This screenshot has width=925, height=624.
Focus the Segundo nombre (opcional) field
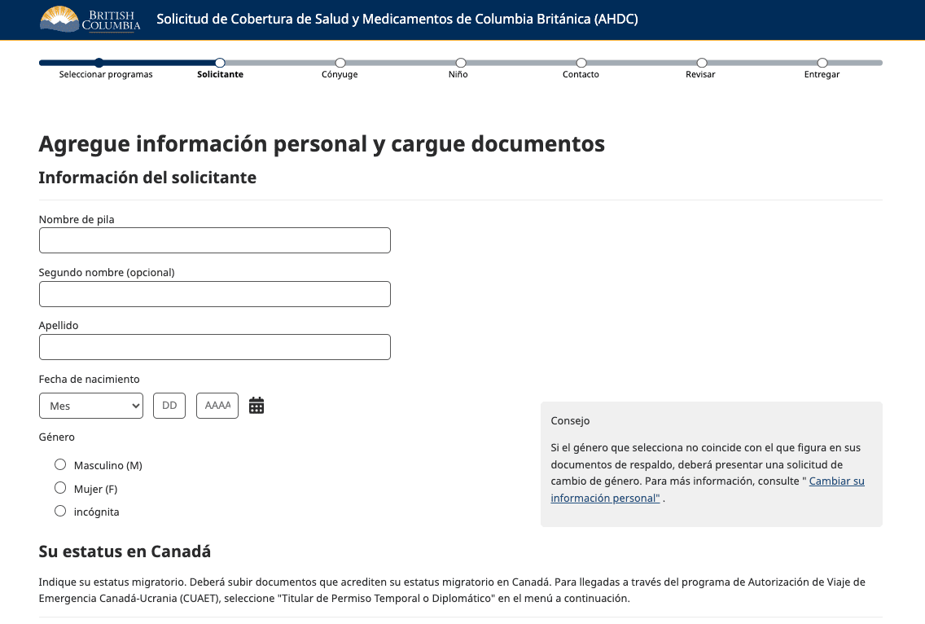click(x=215, y=294)
